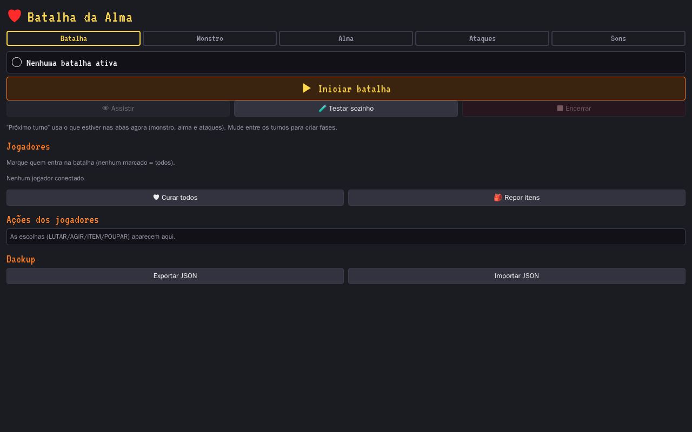Open the Sons tab
This screenshot has height=432, width=692.
(618, 38)
